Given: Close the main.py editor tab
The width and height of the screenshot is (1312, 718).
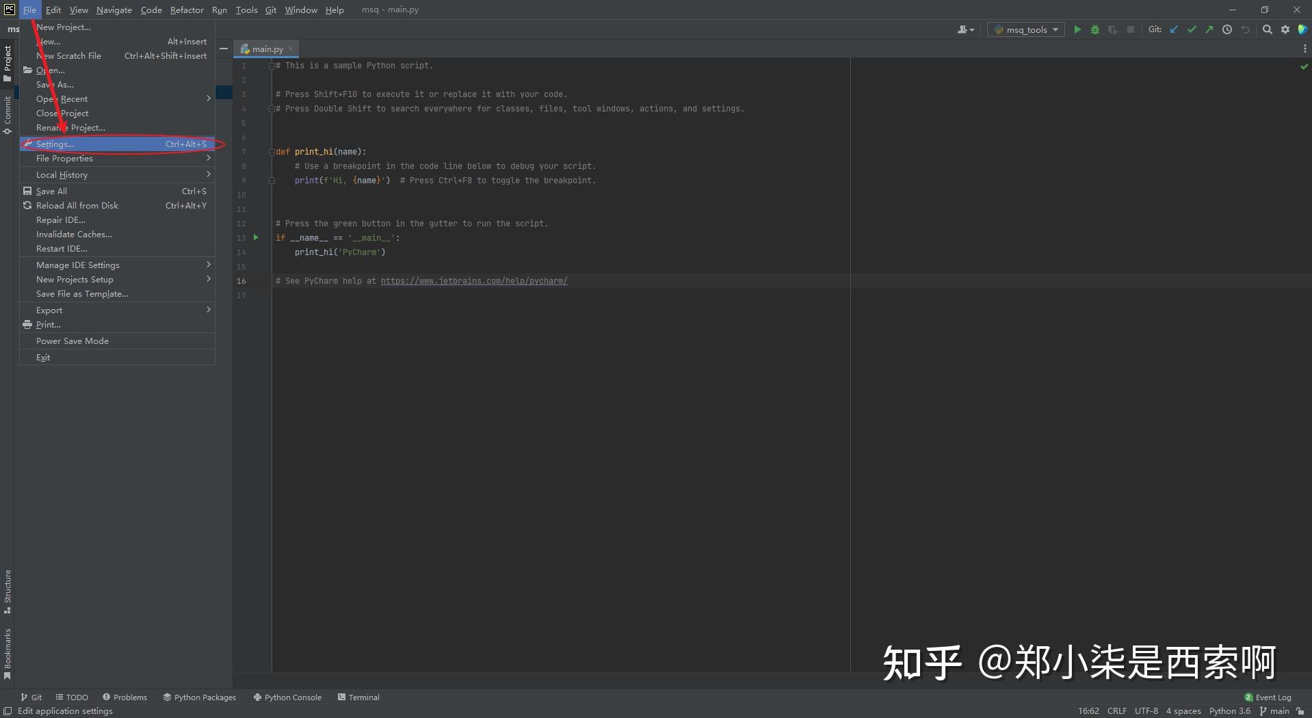Looking at the screenshot, I should click(291, 49).
